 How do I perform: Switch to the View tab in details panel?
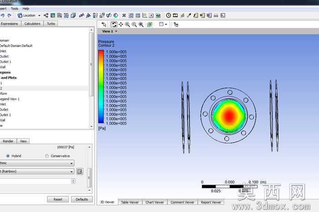click(23, 141)
